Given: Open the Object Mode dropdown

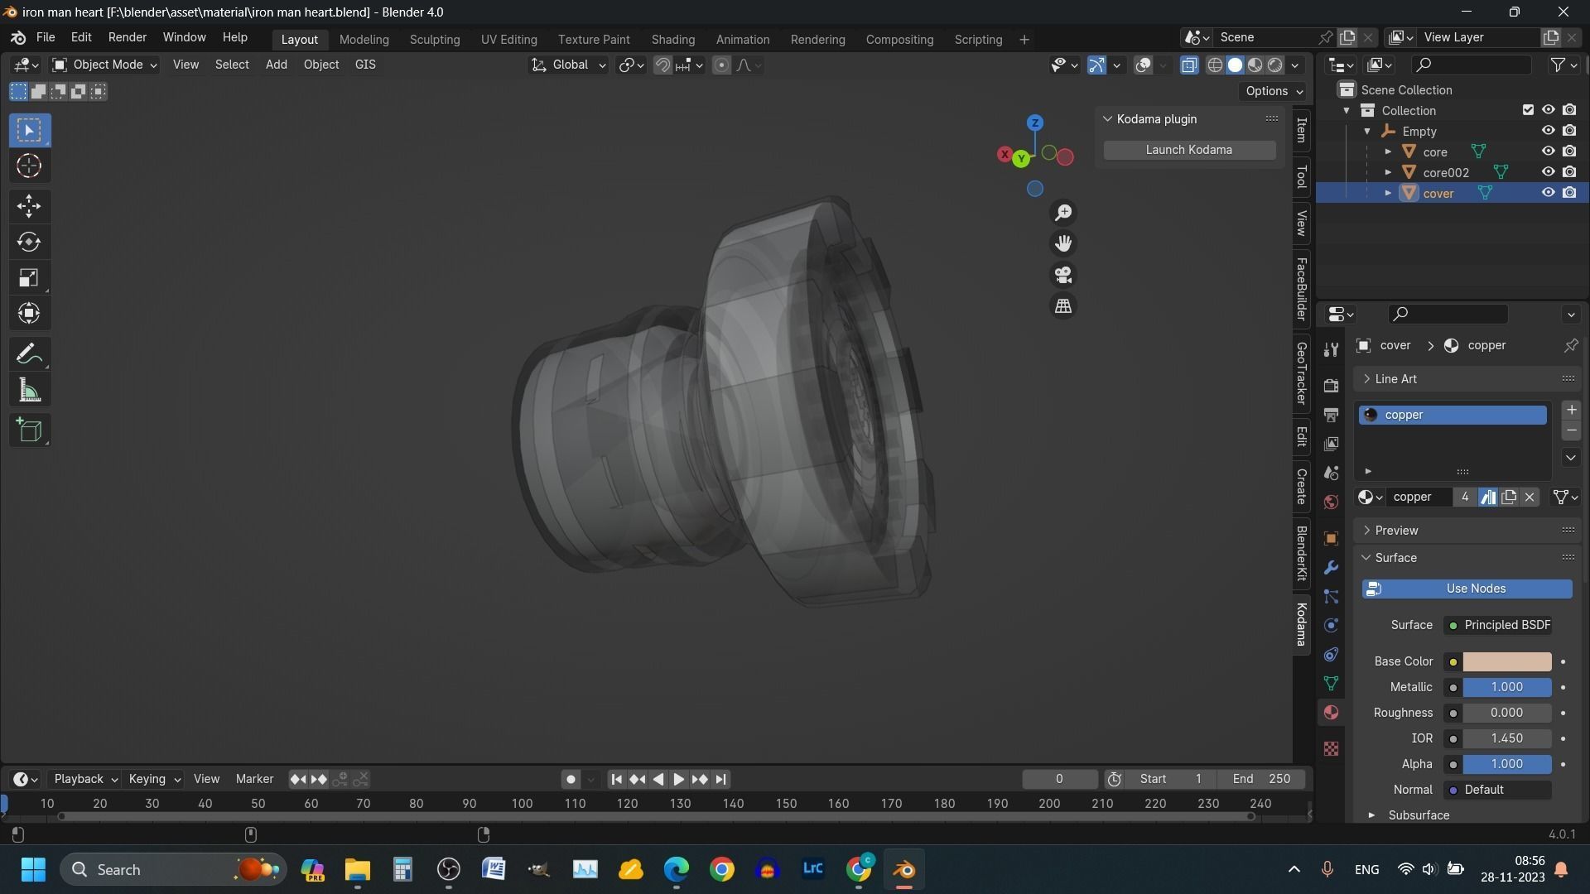Looking at the screenshot, I should 104,65.
